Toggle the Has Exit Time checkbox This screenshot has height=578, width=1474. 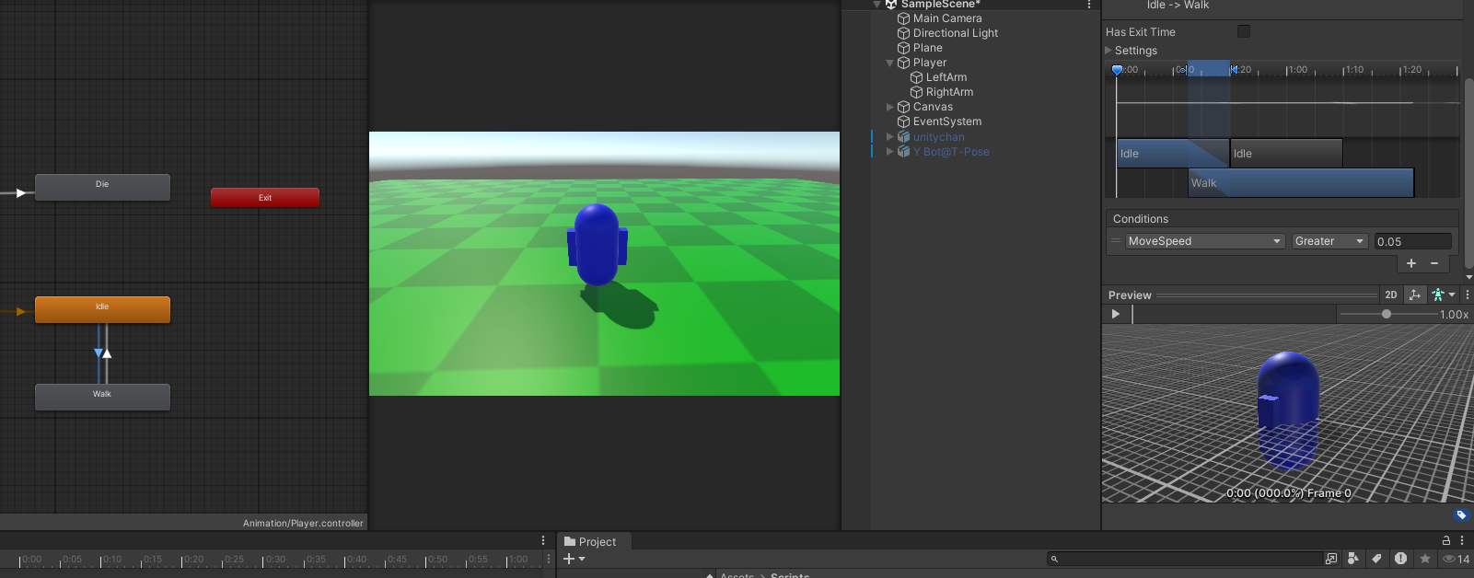1244,31
